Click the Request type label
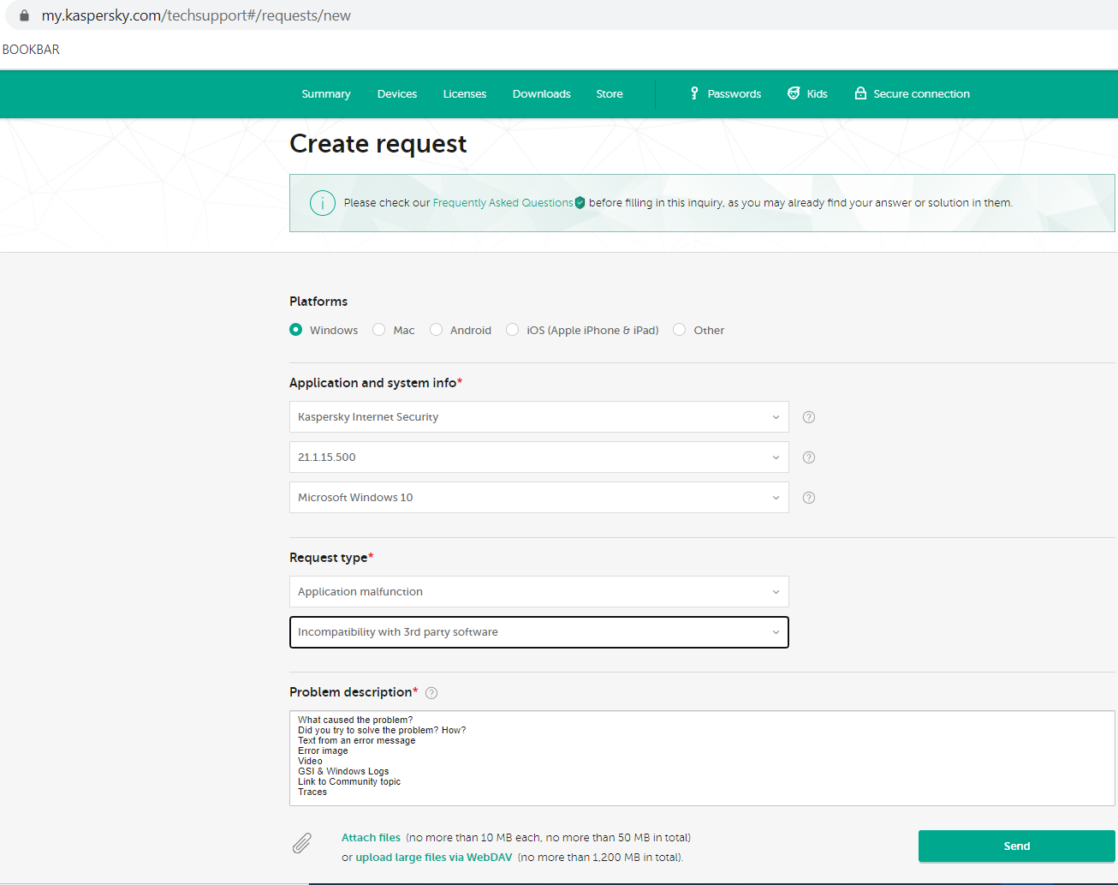The height and width of the screenshot is (885, 1118). [x=331, y=558]
